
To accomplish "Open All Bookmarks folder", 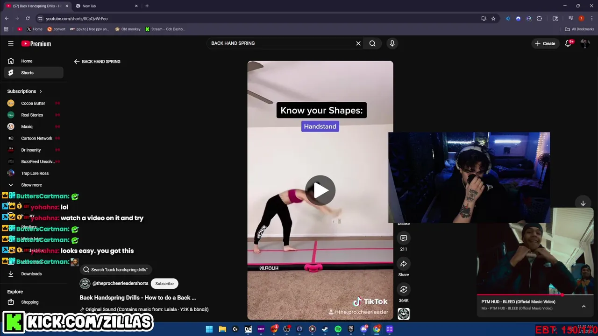I will pyautogui.click(x=579, y=29).
